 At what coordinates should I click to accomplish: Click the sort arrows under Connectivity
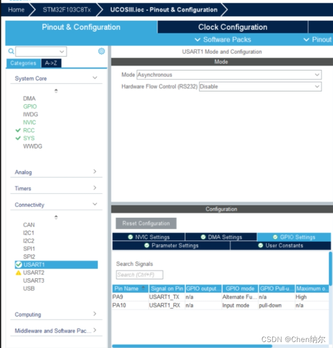click(x=56, y=217)
